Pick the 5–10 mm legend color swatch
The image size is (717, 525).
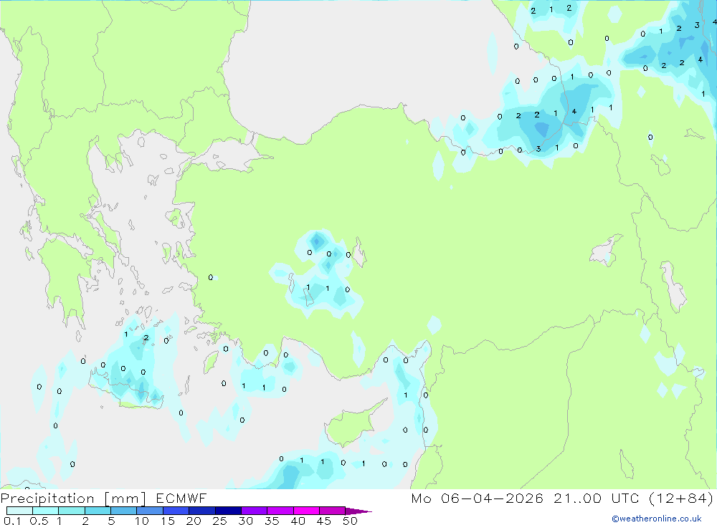pos(124,511)
